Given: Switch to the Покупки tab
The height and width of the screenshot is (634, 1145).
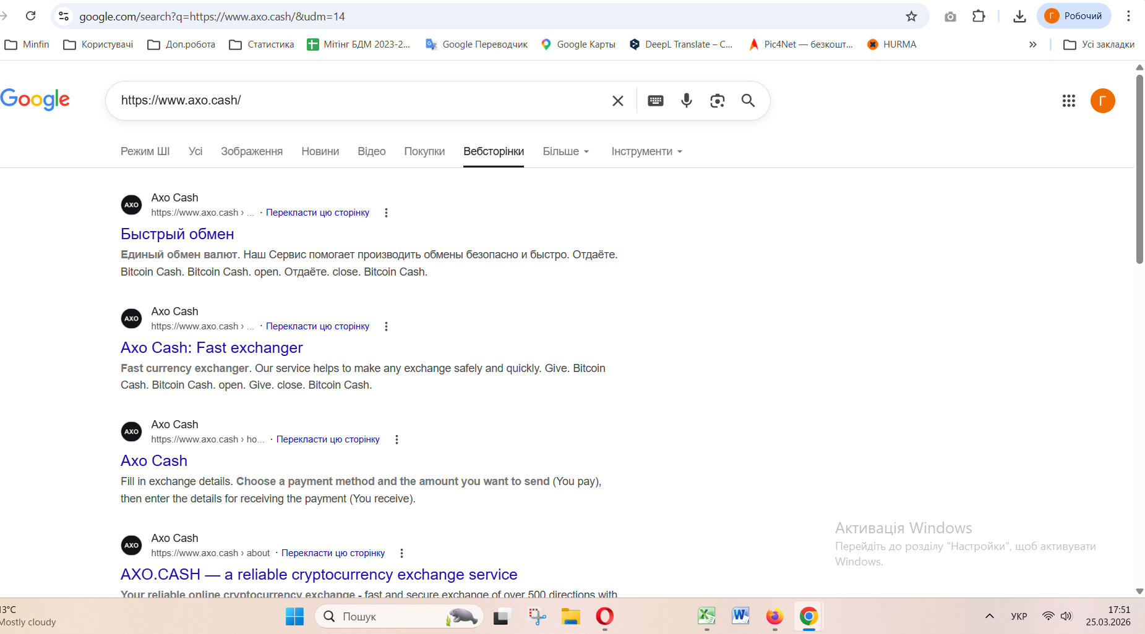Looking at the screenshot, I should pyautogui.click(x=424, y=151).
